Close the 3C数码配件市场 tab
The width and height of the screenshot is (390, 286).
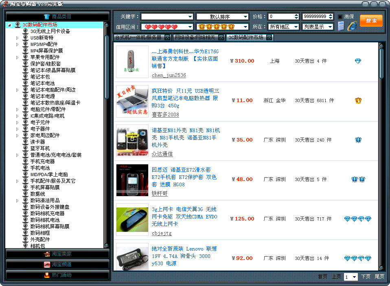point(269,37)
